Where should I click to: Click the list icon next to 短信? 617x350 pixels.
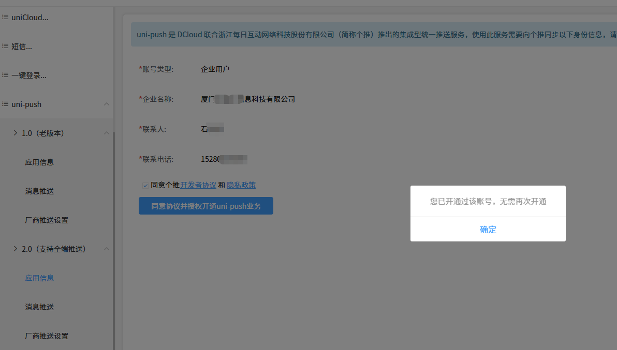pyautogui.click(x=5, y=47)
